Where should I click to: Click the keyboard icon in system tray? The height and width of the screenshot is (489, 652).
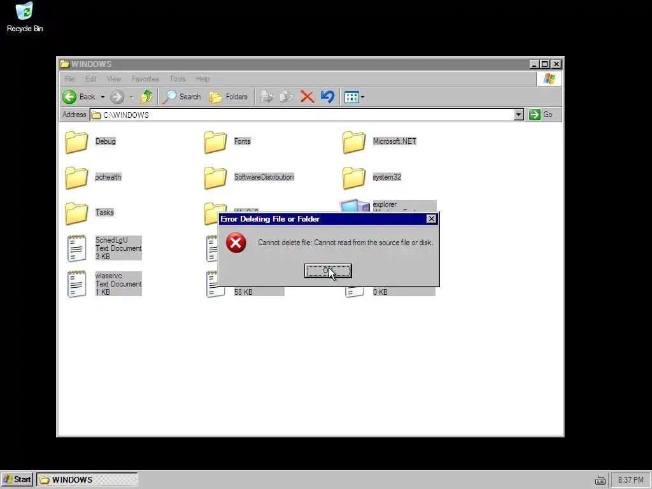pyautogui.click(x=600, y=480)
